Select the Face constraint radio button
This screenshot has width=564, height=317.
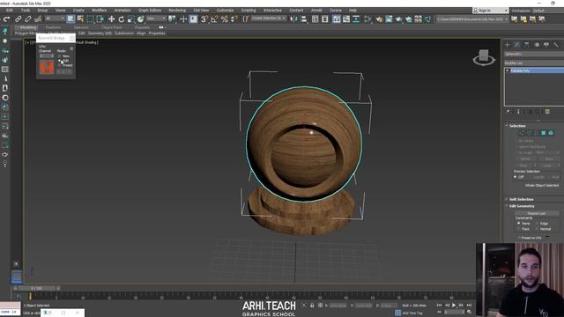(519, 229)
